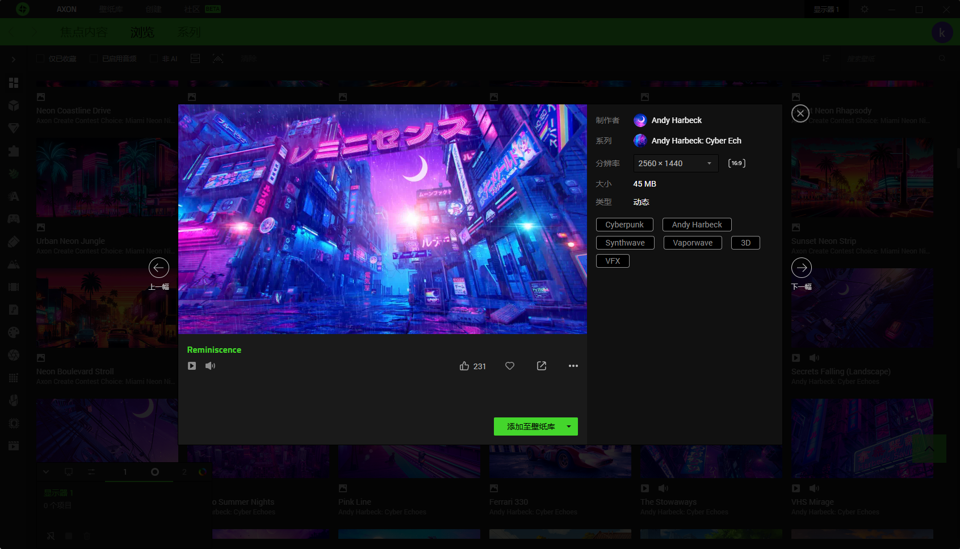Screen dimensions: 960x549
Task: Open series Andy Harbeck: Cyber Ech
Action: coord(687,141)
